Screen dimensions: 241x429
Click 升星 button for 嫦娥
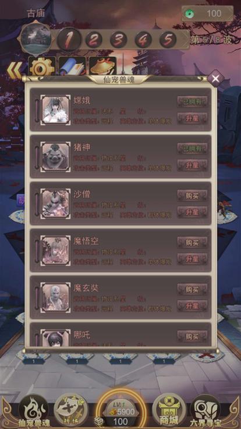[x=192, y=118]
